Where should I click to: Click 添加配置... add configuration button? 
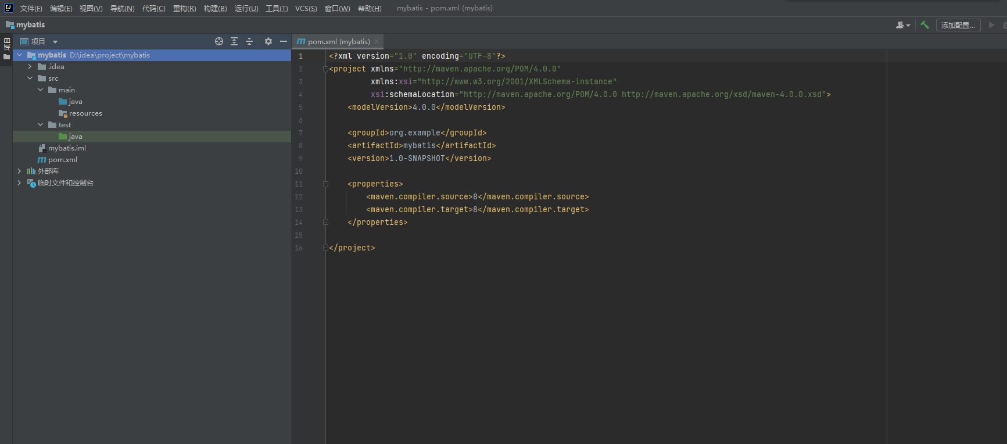pos(958,25)
